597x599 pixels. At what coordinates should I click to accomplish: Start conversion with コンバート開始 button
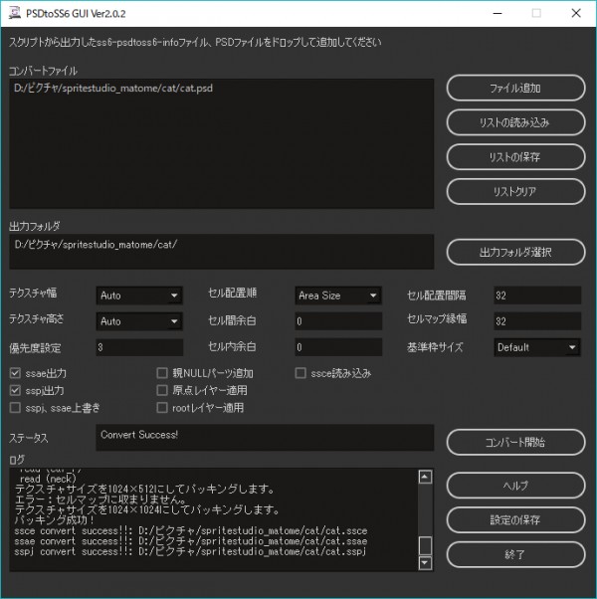tap(515, 442)
